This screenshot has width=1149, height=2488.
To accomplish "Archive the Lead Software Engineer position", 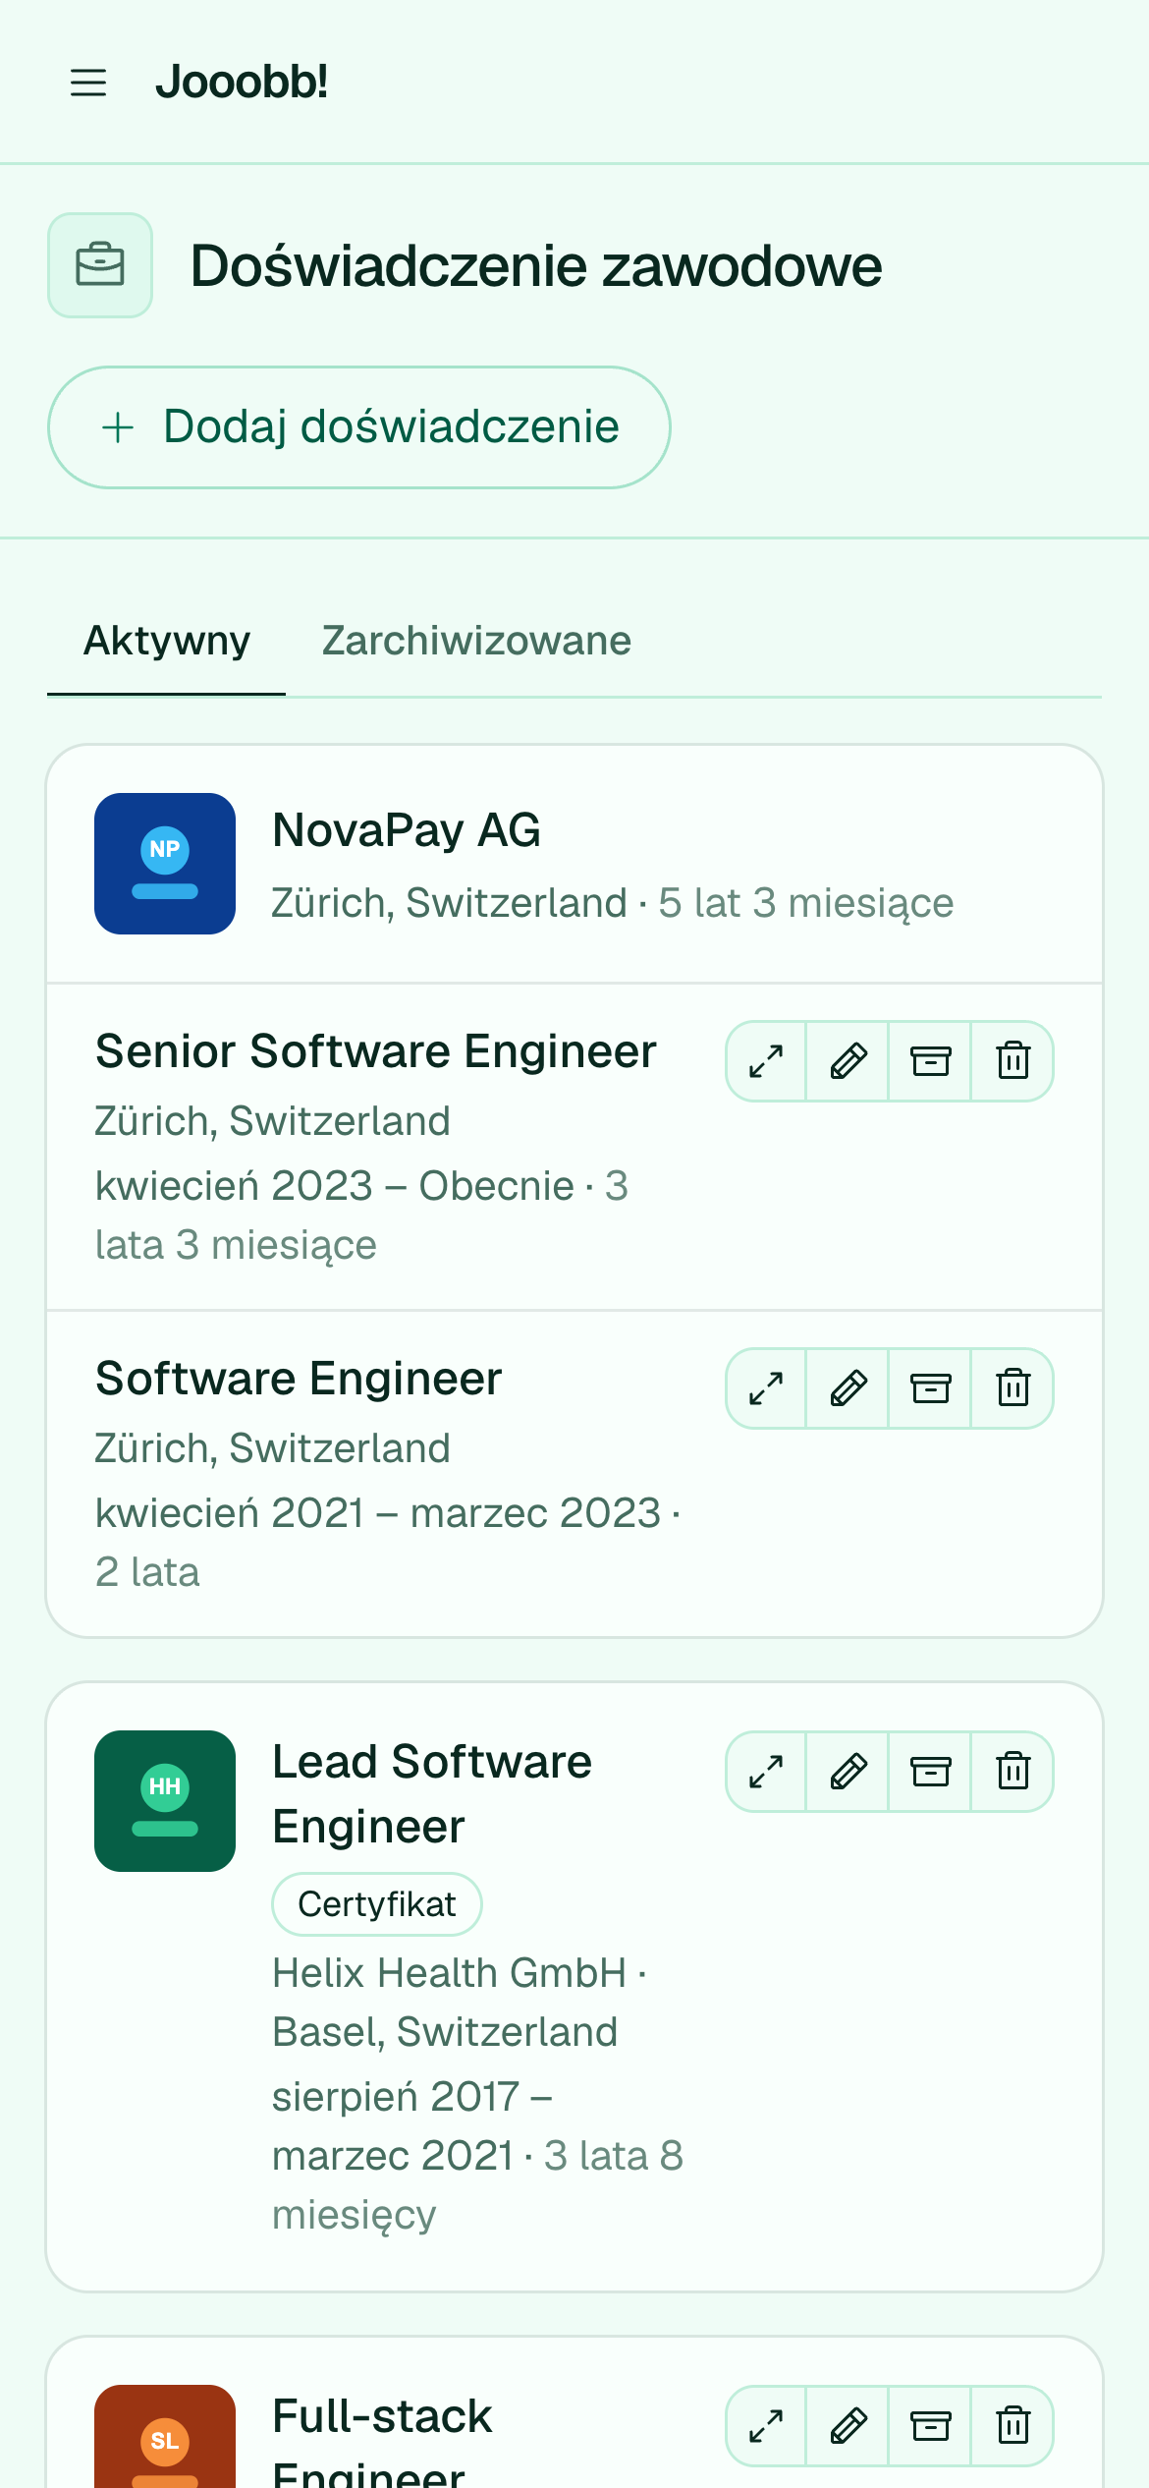I will tap(930, 1772).
